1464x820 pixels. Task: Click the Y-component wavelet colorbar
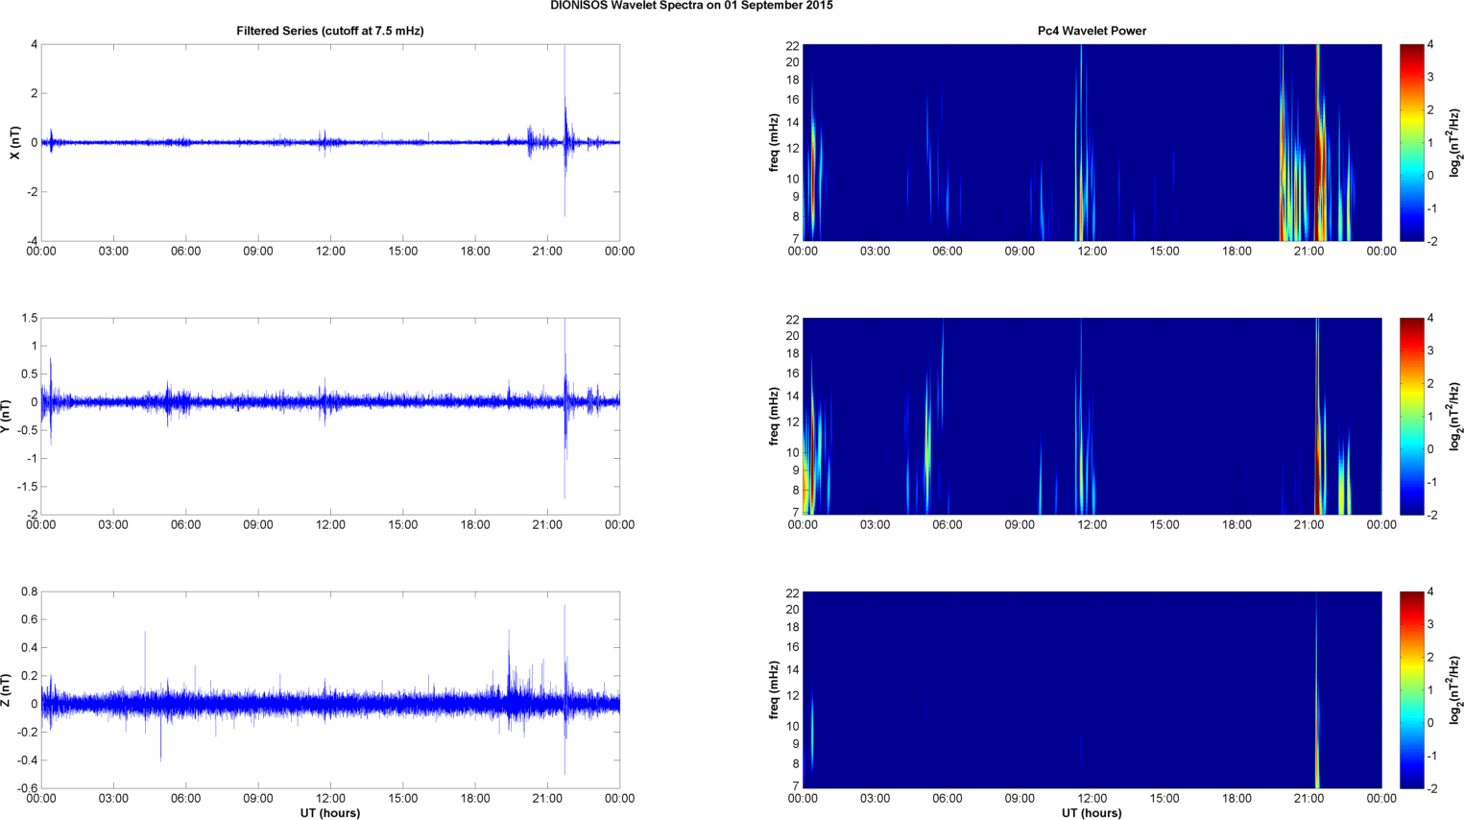pos(1411,416)
